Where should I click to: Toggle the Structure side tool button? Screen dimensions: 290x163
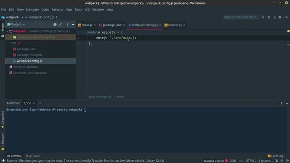[x=3, y=142]
